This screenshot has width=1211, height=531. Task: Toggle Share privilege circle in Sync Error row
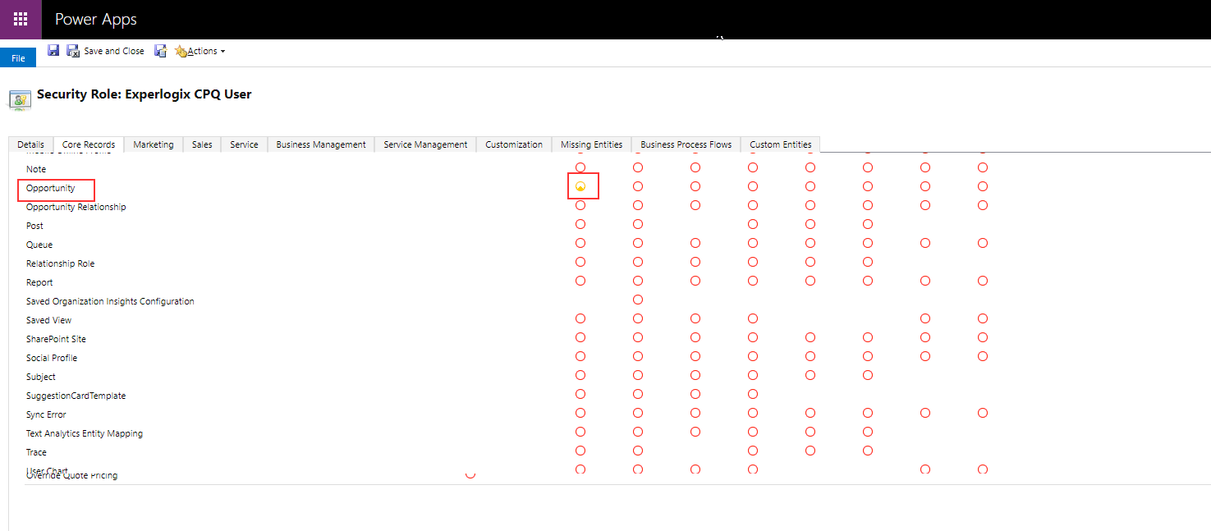983,413
